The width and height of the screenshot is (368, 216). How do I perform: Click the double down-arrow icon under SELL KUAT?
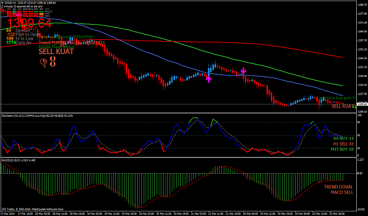(53, 61)
